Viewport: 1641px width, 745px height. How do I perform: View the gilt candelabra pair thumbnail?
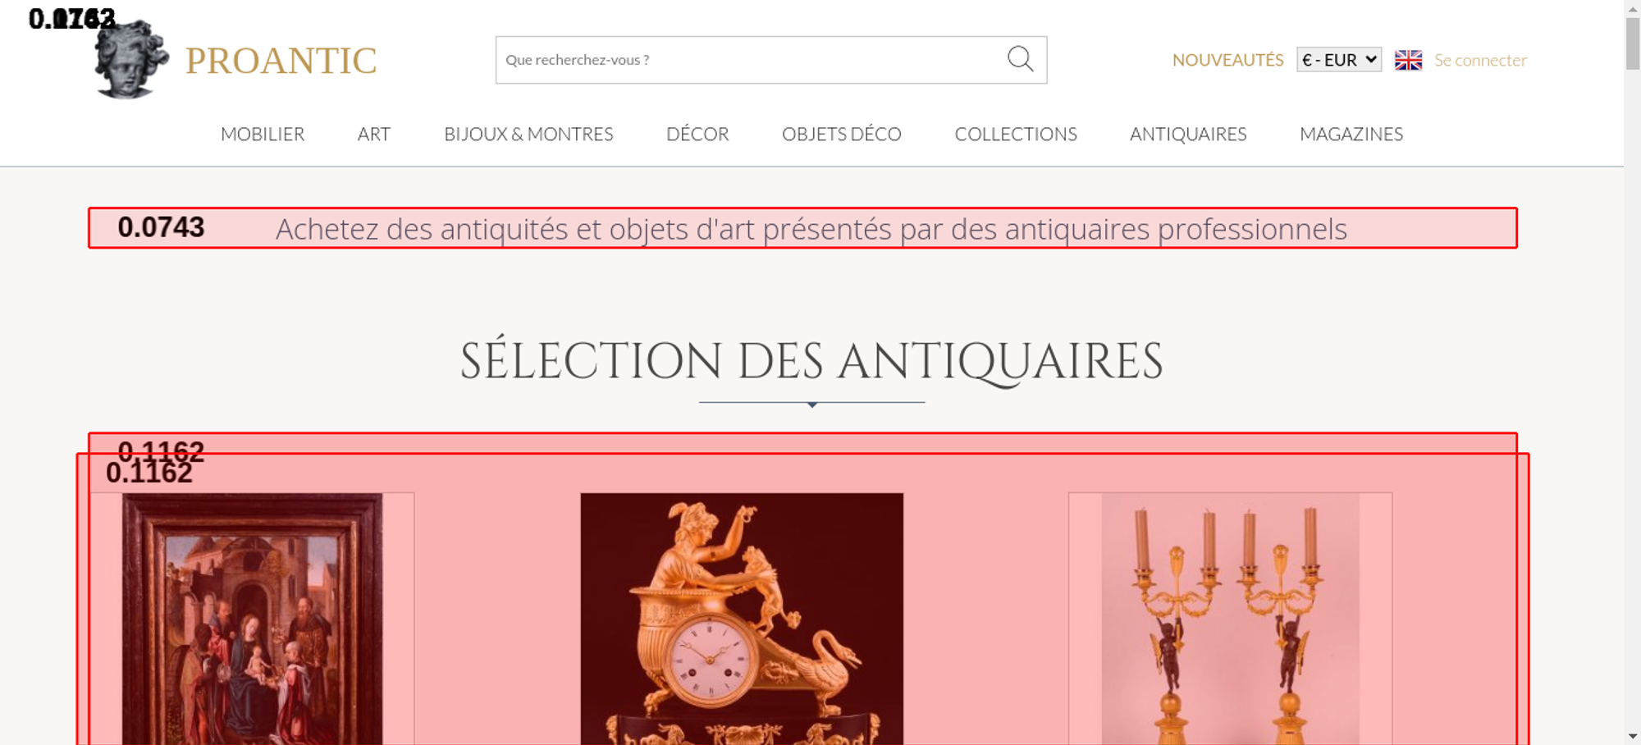click(1230, 619)
